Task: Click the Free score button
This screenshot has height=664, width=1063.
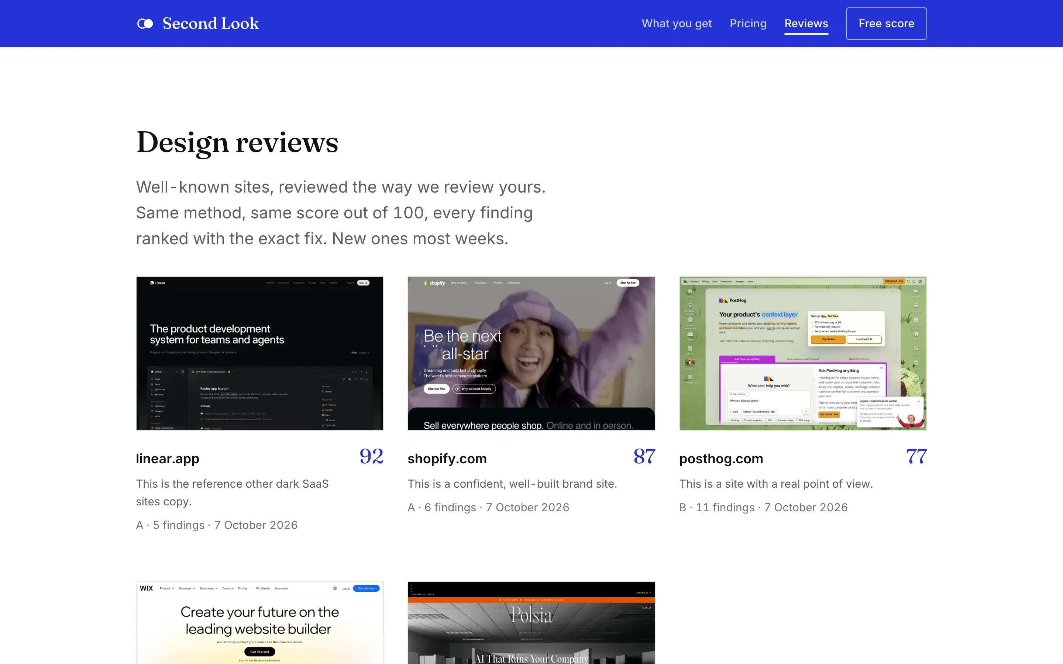Action: point(887,24)
